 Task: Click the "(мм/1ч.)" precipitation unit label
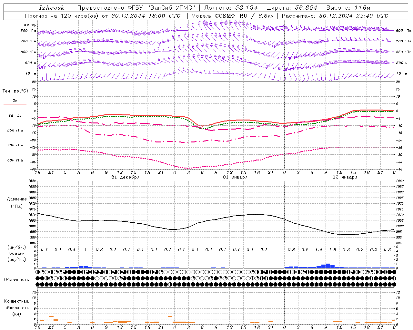17,259
